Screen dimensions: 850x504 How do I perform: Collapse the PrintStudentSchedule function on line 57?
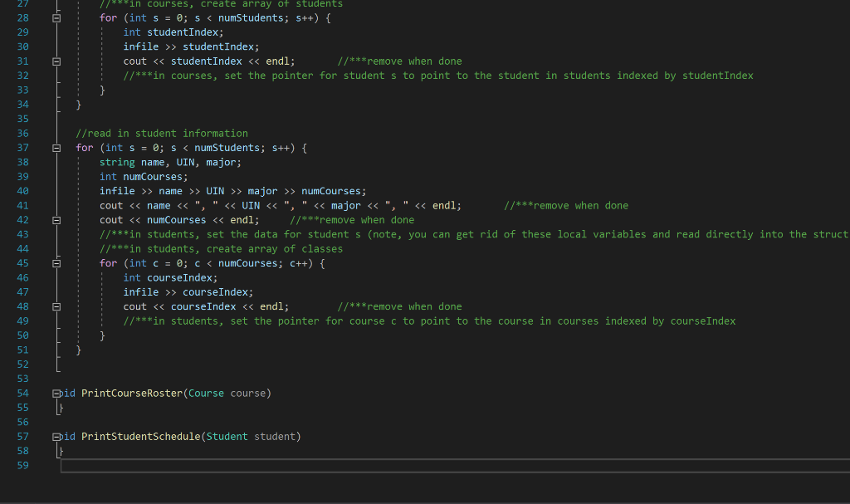coord(56,437)
